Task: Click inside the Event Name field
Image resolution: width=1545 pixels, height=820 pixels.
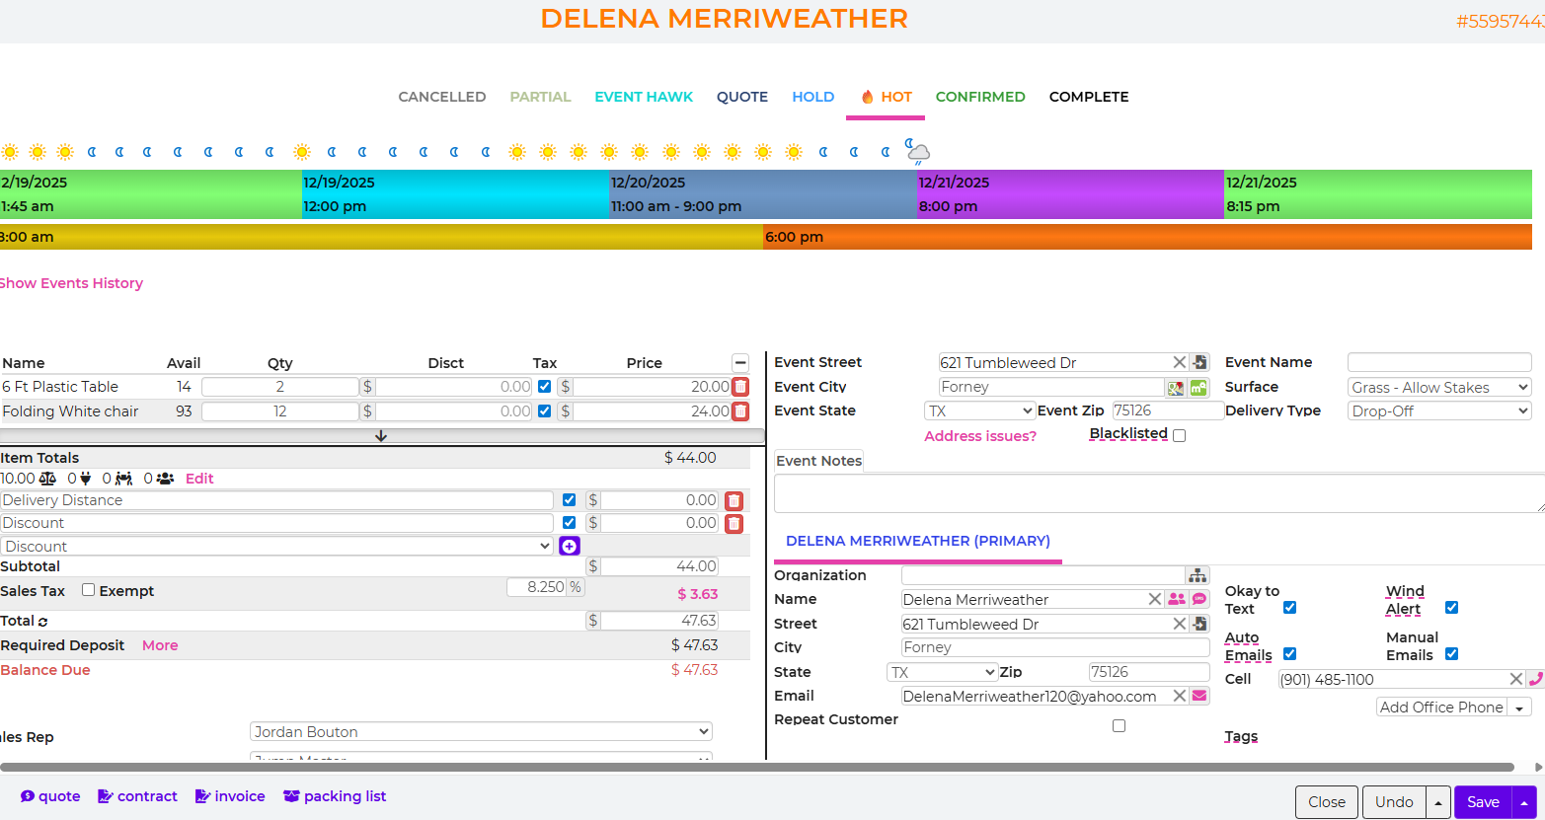Action: click(1438, 362)
